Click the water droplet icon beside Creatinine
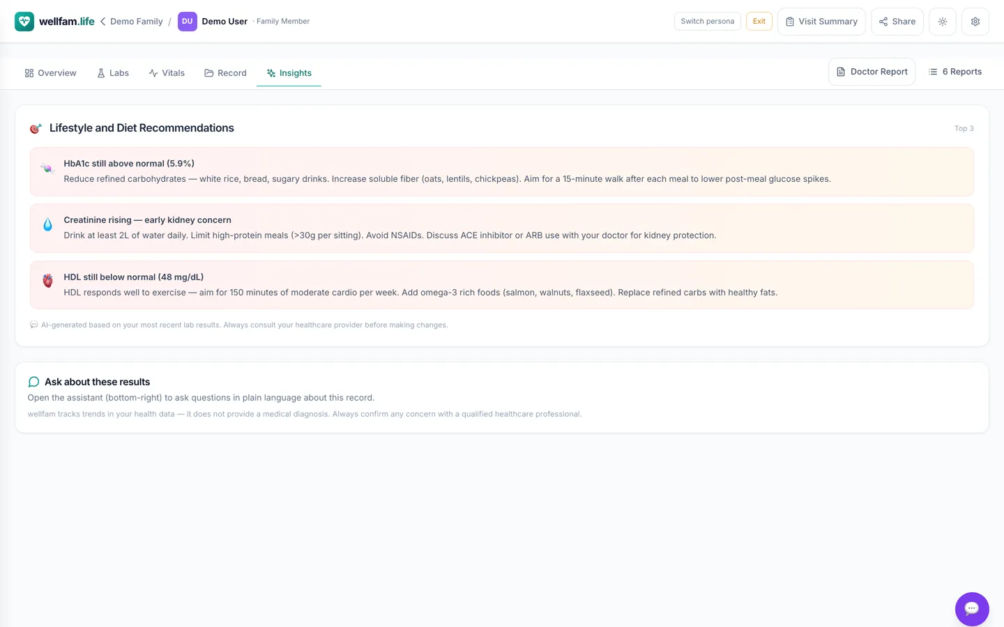This screenshot has height=627, width=1004. (x=47, y=224)
